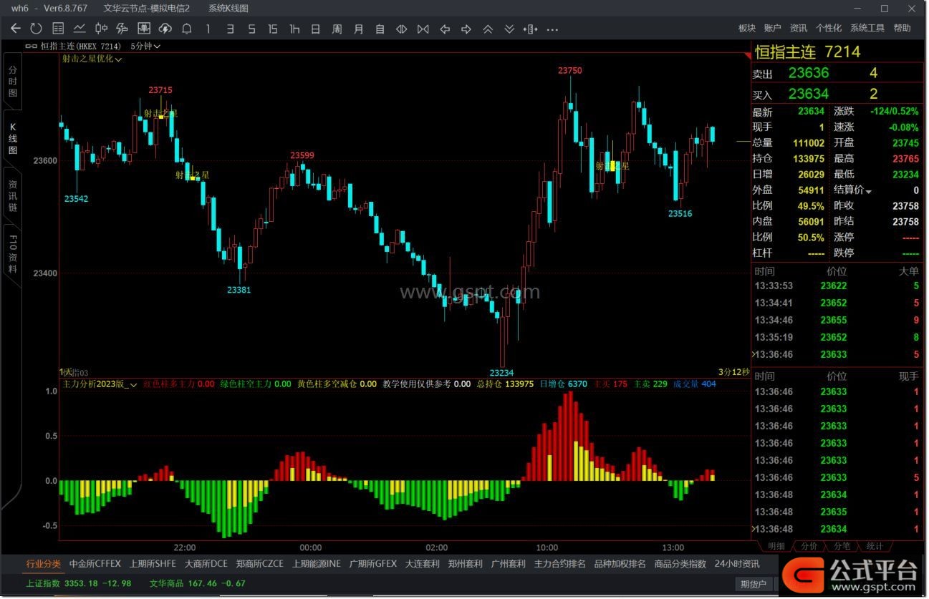The image size is (929, 599).
Task: Click the left outlined arrow icon
Action: coord(445,29)
